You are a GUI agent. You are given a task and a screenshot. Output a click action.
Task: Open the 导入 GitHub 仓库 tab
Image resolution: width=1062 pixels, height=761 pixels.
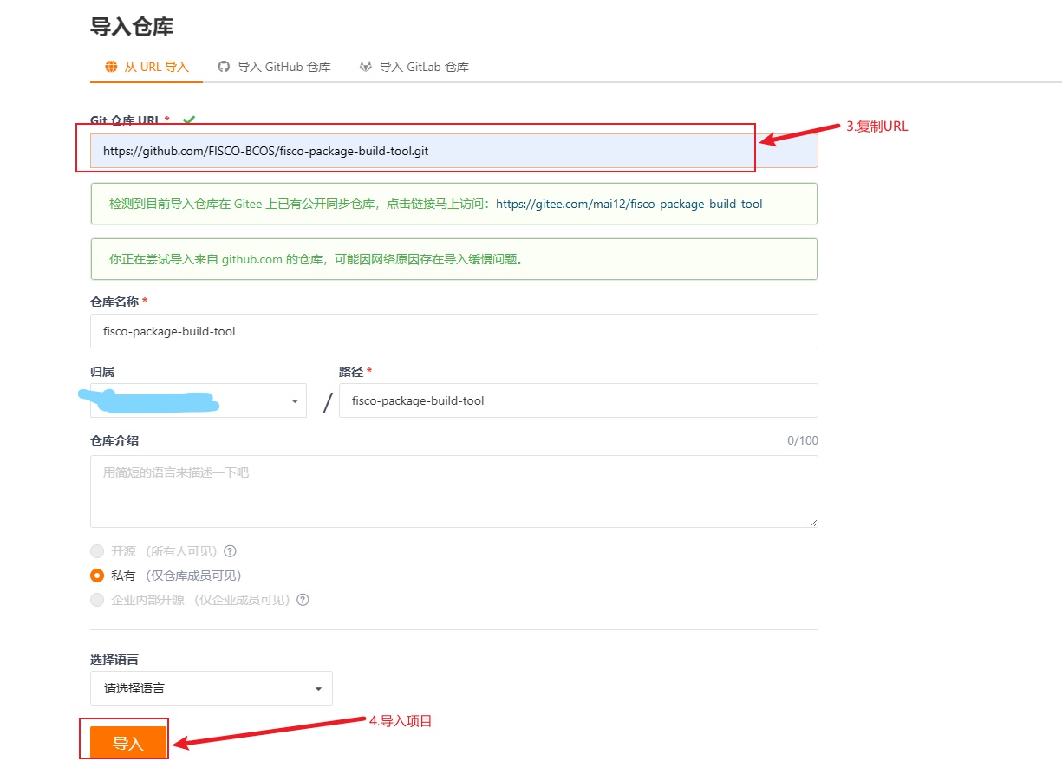[x=274, y=67]
